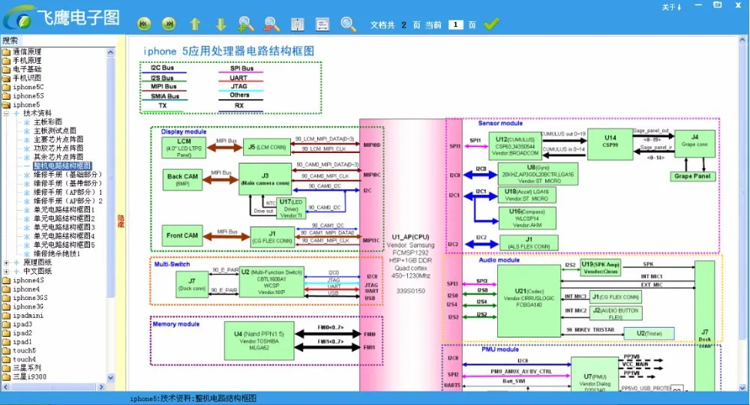Click the document view scroll-down arrow
Screen dimensions: 750x405
coord(742,388)
